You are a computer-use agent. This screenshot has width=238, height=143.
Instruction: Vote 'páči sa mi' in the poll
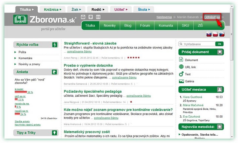tap(20, 96)
